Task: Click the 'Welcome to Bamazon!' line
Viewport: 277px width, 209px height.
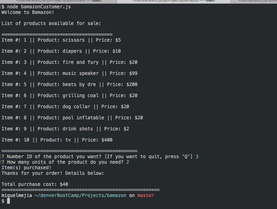Action: pyautogui.click(x=28, y=12)
